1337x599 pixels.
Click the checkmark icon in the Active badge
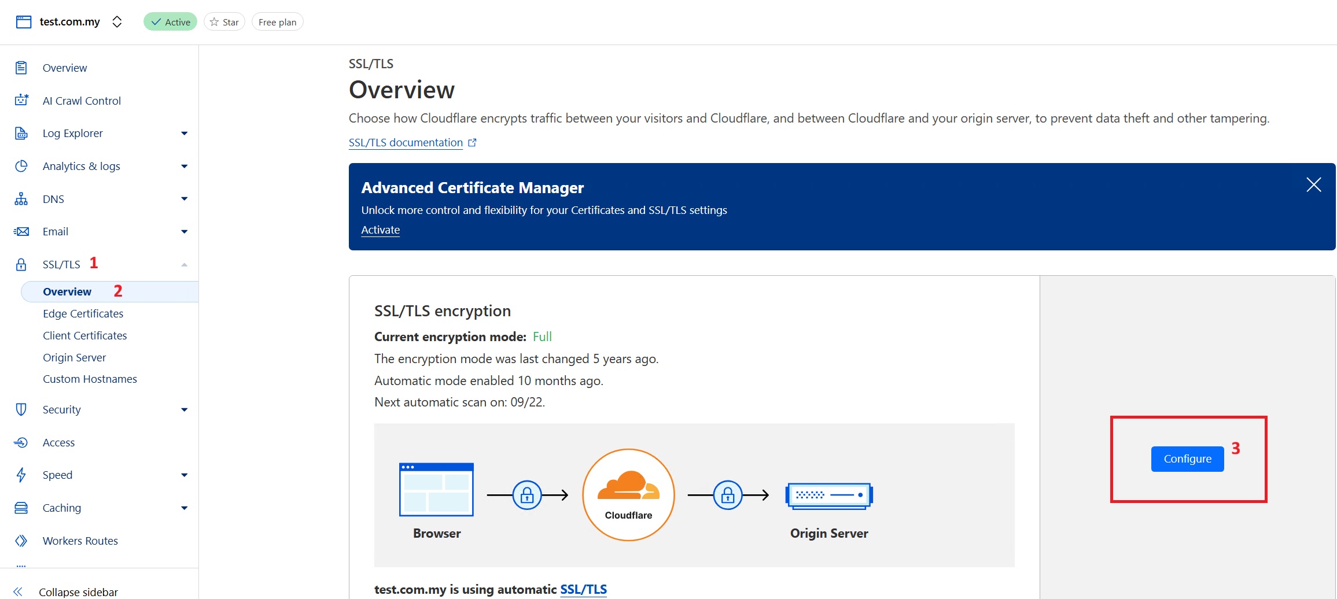point(156,22)
